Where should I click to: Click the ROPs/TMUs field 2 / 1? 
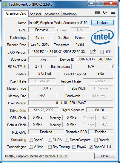click(x=39, y=66)
